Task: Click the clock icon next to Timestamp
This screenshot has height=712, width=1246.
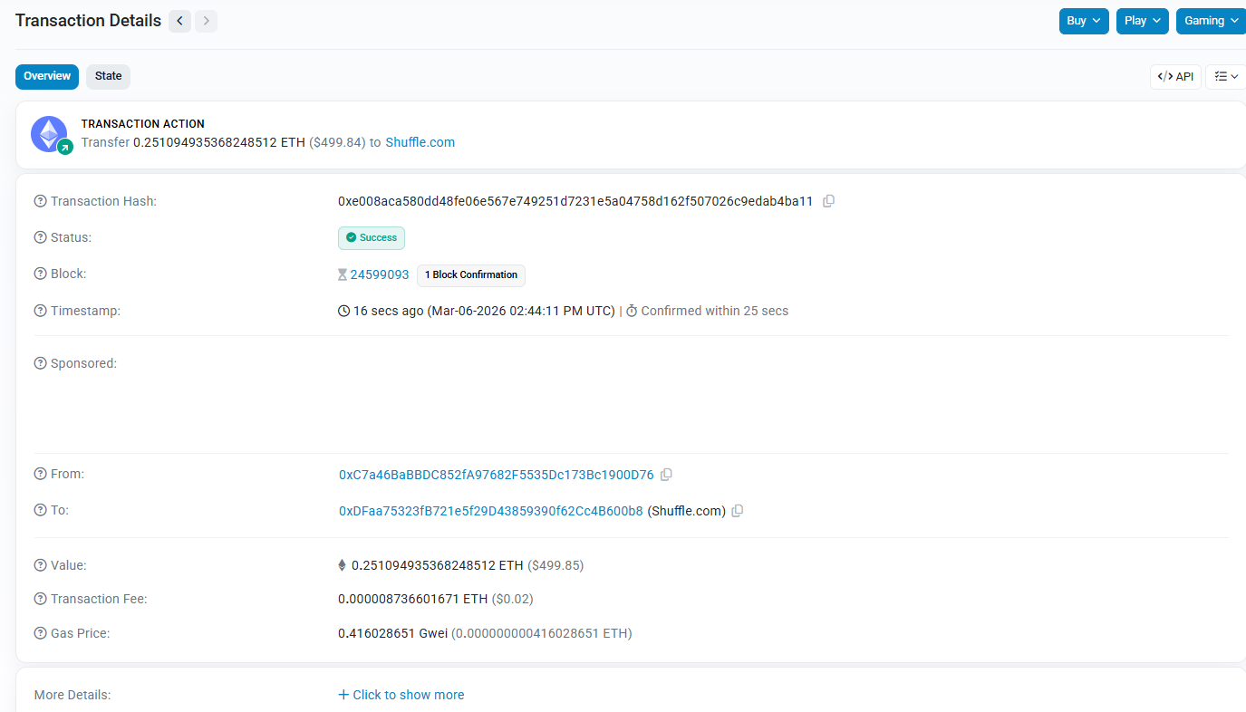Action: pos(343,311)
